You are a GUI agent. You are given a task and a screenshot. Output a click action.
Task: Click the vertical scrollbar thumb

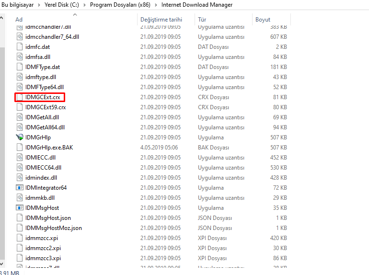click(2, 153)
